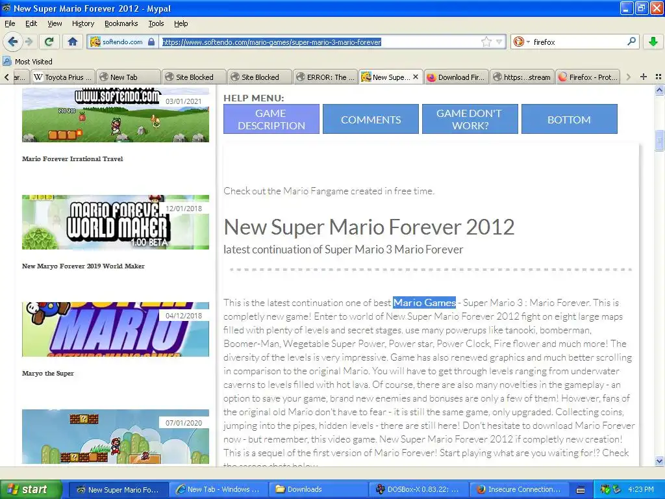The height and width of the screenshot is (499, 665).
Task: Open the Help menu
Action: [181, 23]
